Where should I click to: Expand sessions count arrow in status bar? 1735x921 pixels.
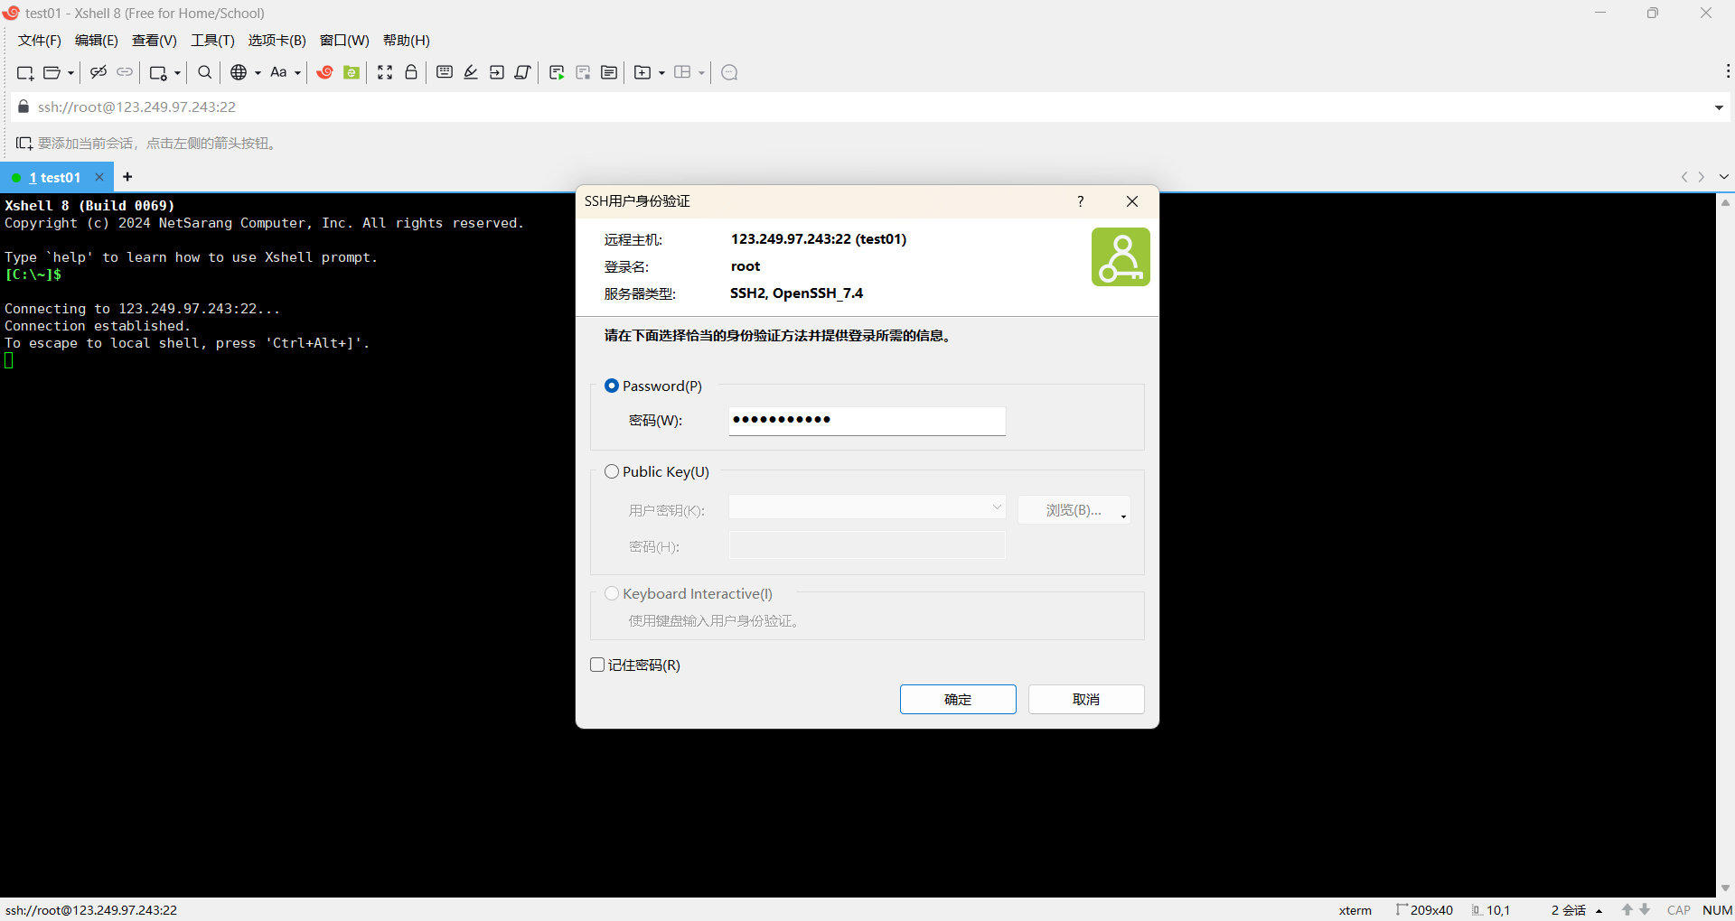tap(1599, 910)
